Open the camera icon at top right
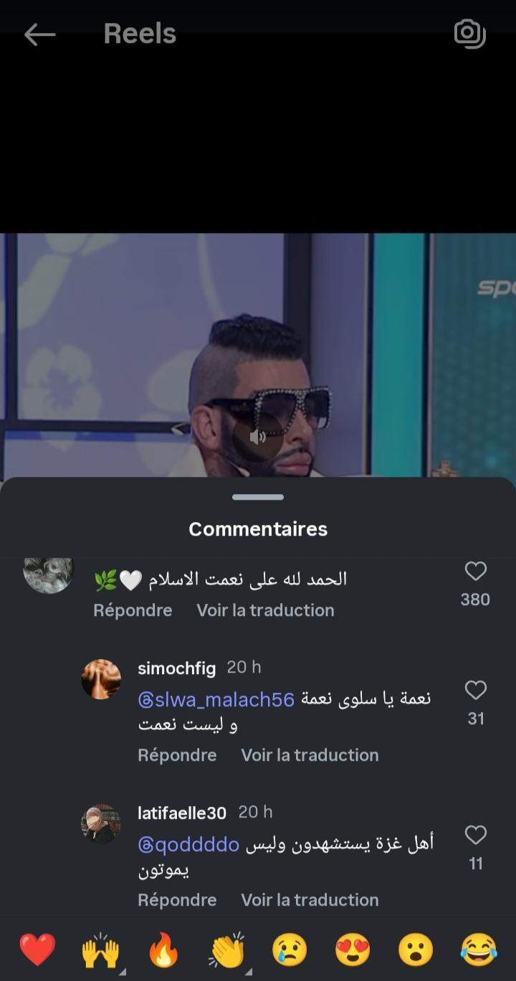 [x=470, y=34]
